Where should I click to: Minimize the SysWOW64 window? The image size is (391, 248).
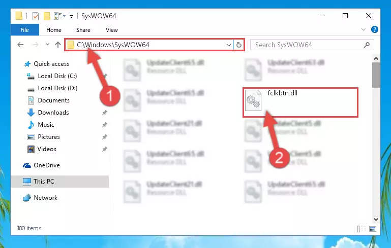(322, 16)
